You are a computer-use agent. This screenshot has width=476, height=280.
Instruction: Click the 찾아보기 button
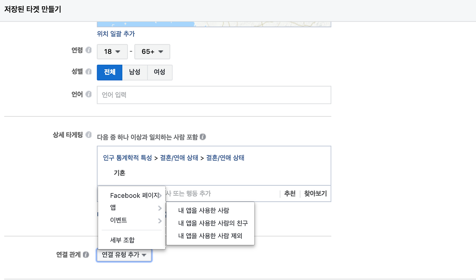315,193
